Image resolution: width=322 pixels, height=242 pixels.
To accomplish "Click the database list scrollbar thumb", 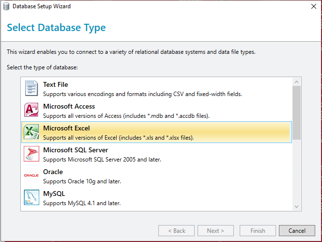I will pyautogui.click(x=296, y=113).
